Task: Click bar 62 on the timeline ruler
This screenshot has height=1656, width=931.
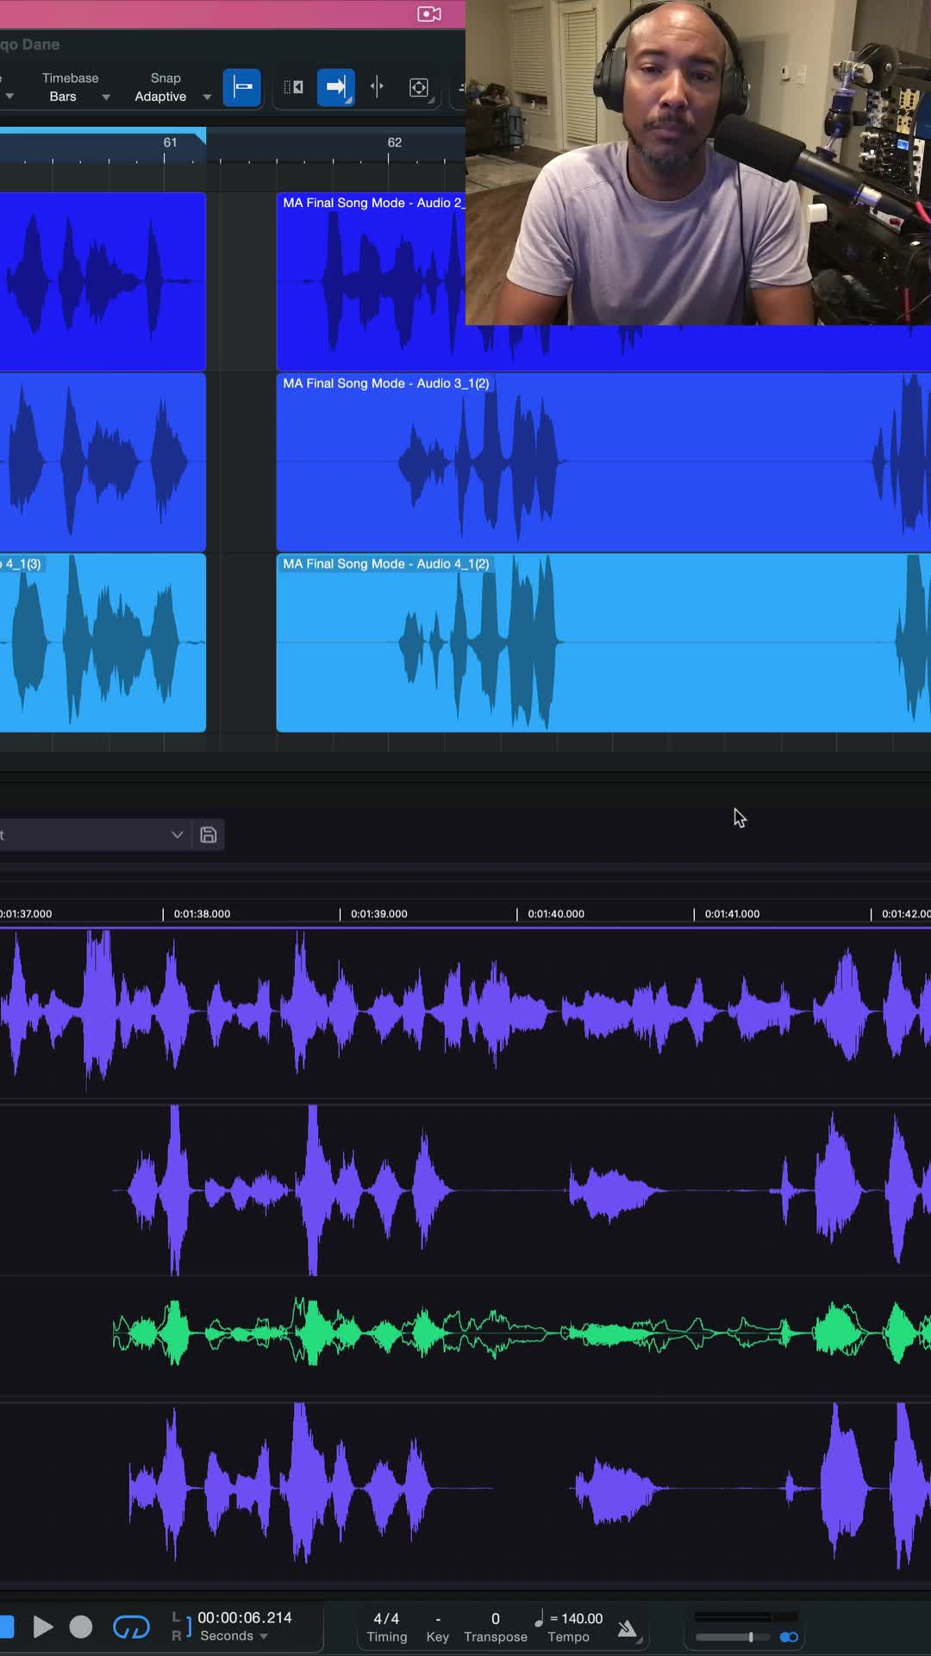Action: coord(394,143)
